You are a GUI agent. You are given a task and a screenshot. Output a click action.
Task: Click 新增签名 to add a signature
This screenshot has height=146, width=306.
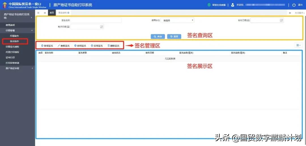(47, 46)
